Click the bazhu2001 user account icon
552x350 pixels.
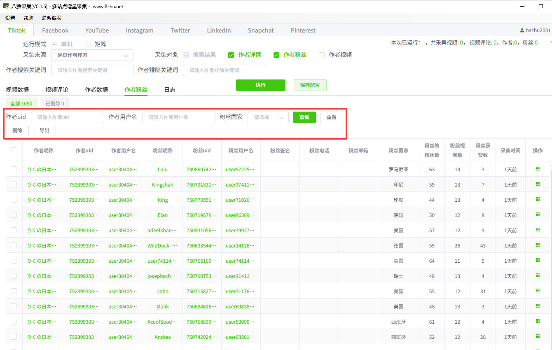click(x=522, y=30)
